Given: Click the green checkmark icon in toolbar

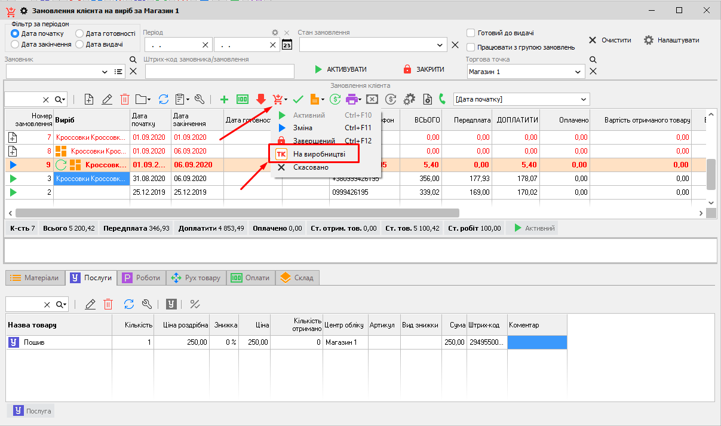Looking at the screenshot, I should [298, 99].
